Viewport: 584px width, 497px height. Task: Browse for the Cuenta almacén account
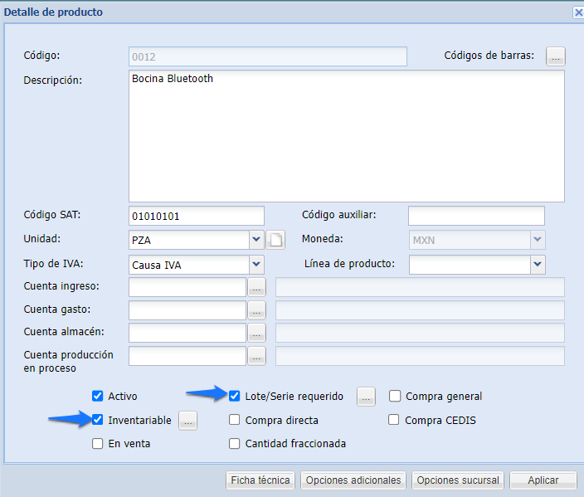click(256, 333)
